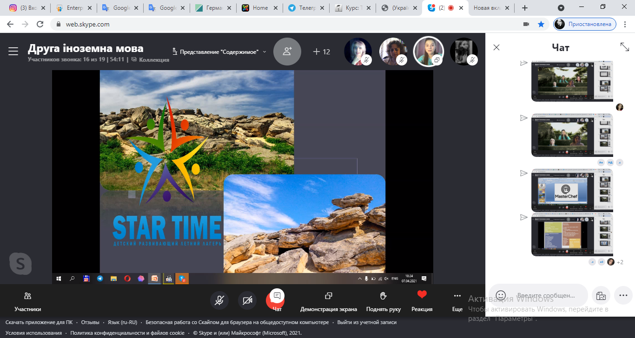Toggle the video camera on
This screenshot has width=635, height=338.
tap(247, 300)
